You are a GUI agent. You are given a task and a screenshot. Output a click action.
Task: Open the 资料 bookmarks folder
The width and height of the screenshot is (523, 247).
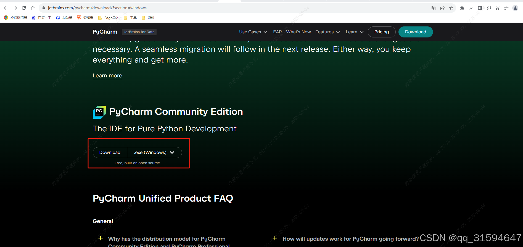pos(148,18)
